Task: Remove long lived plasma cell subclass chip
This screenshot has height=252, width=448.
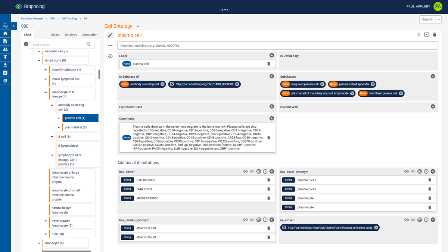Action: pyautogui.click(x=322, y=84)
